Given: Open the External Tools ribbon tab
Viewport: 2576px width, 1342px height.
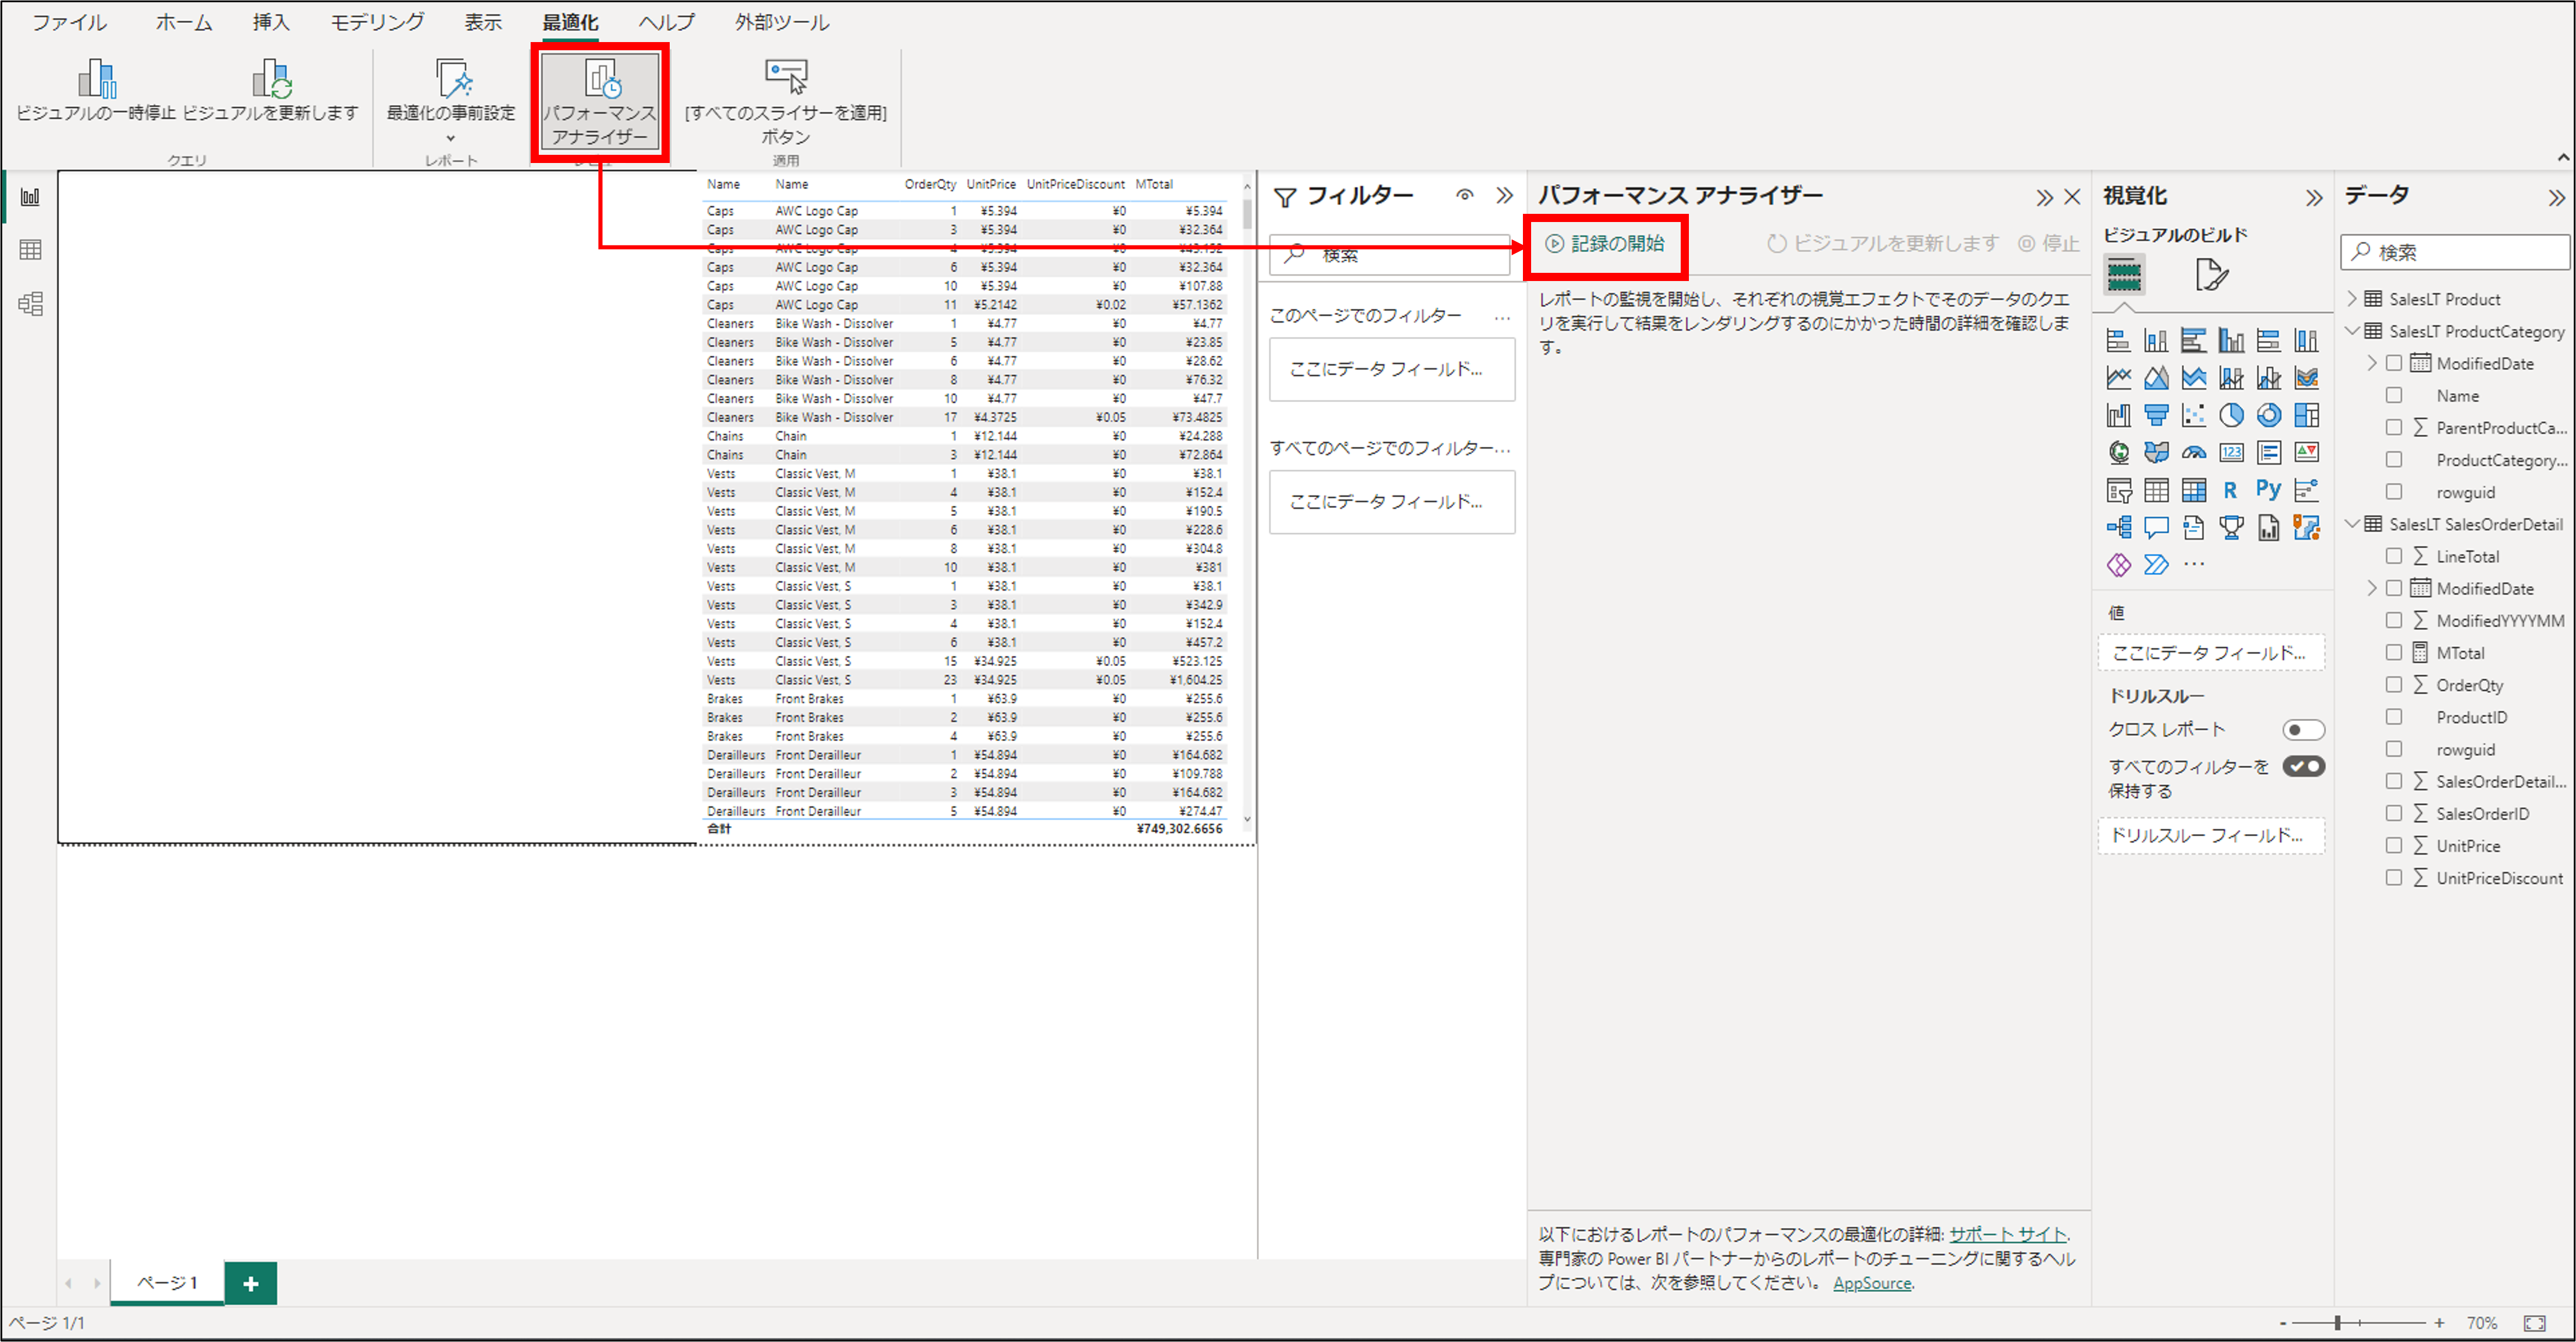Looking at the screenshot, I should tap(782, 22).
